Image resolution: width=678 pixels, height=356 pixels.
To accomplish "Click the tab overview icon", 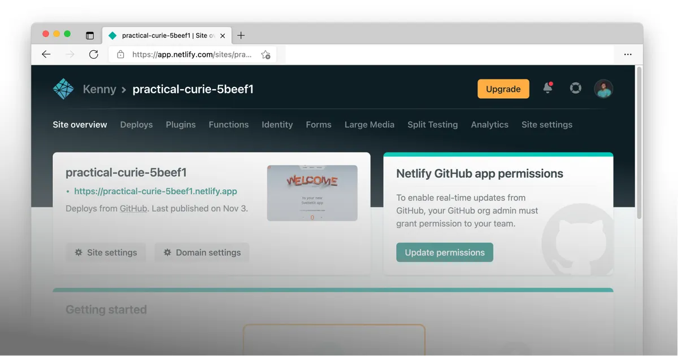I will tap(90, 35).
